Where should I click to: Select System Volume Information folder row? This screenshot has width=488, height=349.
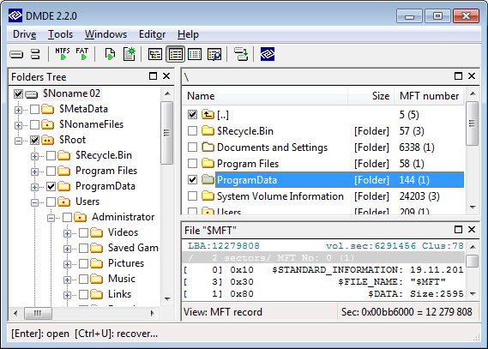[x=325, y=196]
